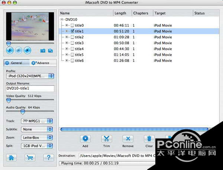Image resolution: width=223 pixels, height=170 pixels.
Task: Check the title4 checkbox
Action: pyautogui.click(x=72, y=49)
